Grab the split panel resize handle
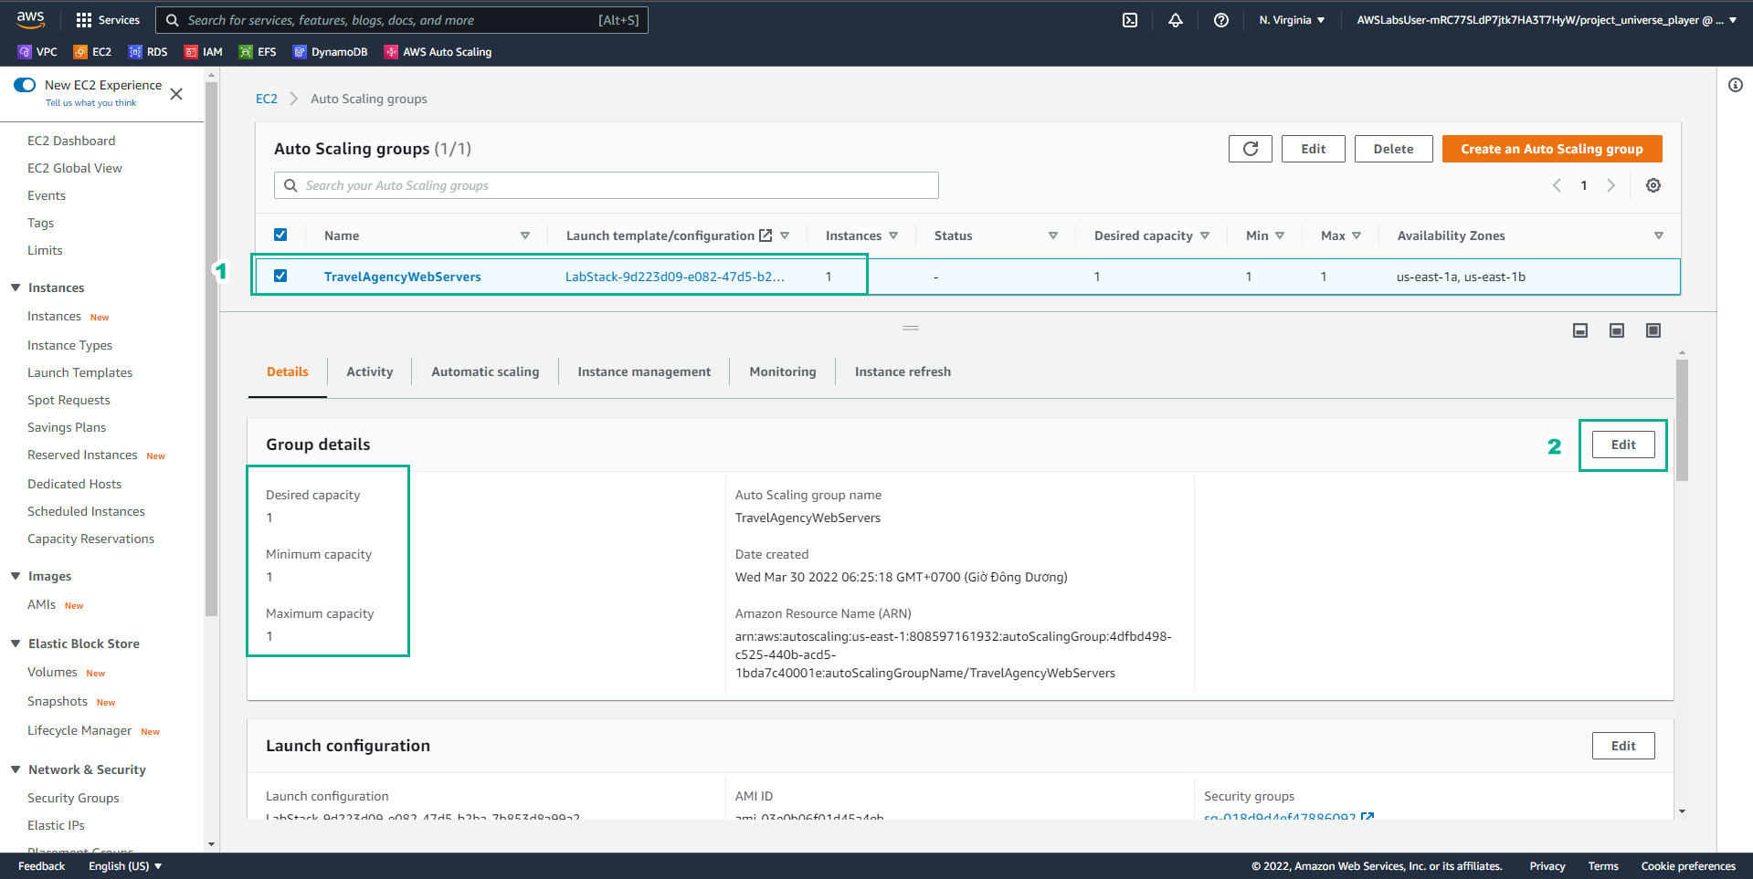 click(x=911, y=328)
